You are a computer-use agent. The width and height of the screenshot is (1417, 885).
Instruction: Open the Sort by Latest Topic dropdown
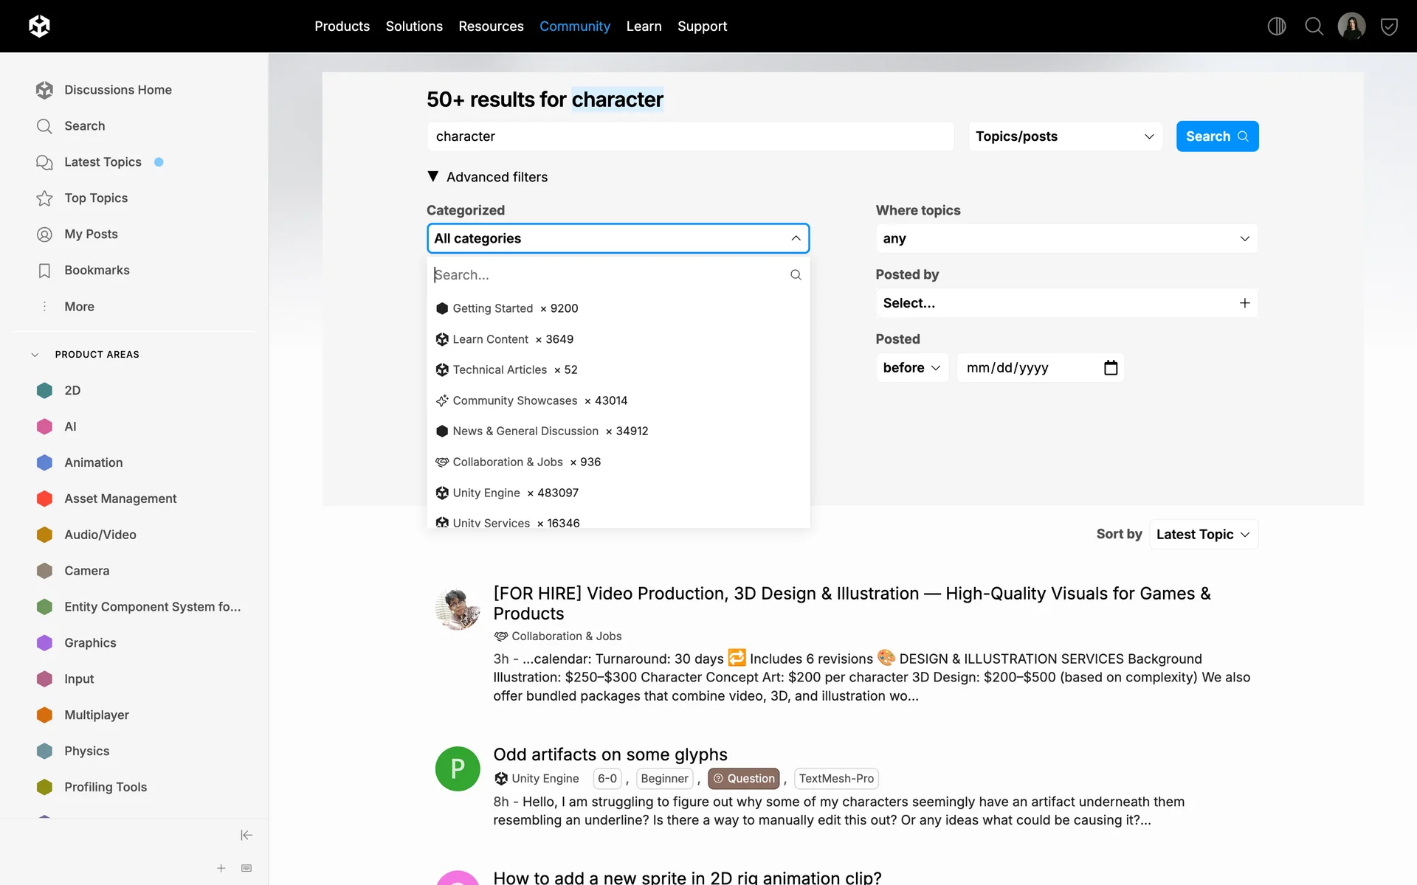coord(1203,534)
